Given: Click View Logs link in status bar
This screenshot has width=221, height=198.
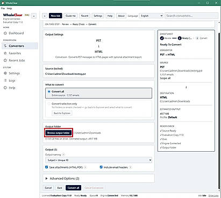Looking at the screenshot, I should pyautogui.click(x=213, y=195).
